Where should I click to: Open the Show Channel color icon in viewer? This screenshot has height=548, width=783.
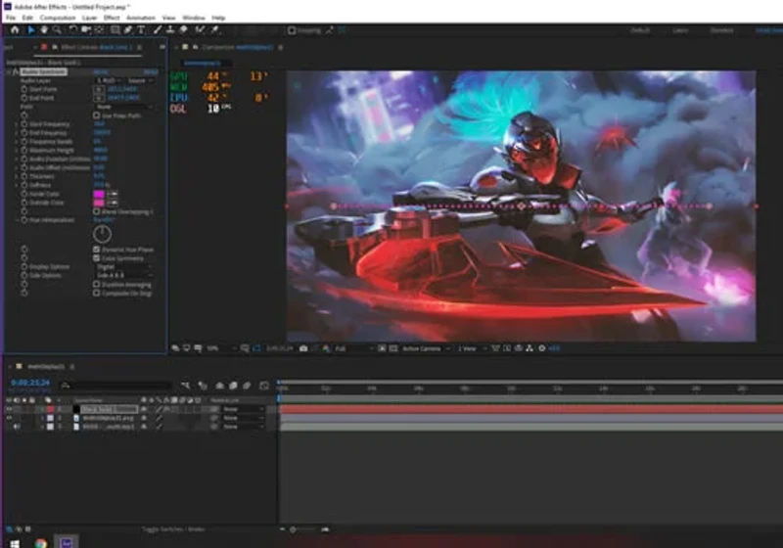(326, 348)
